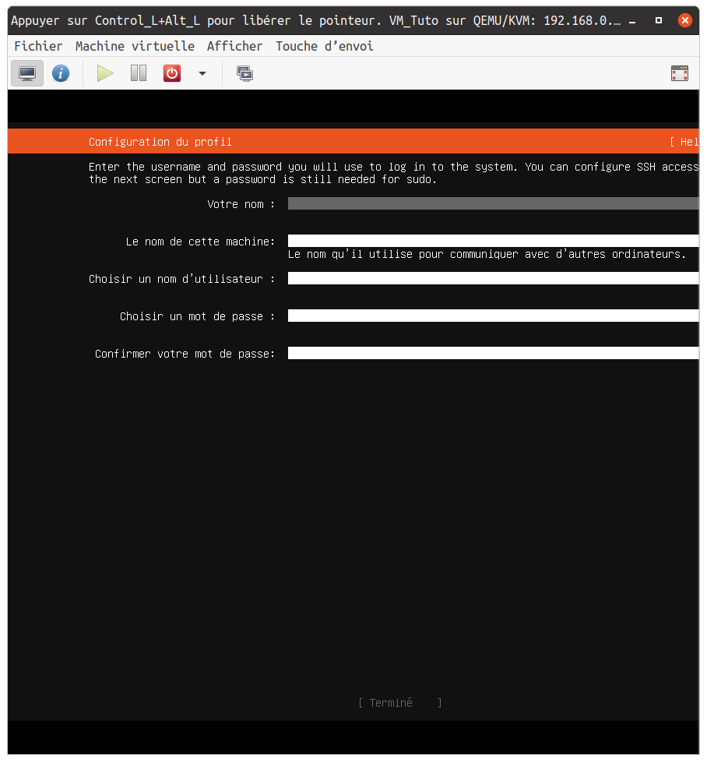The width and height of the screenshot is (707, 762).
Task: Click the 'Choisir un mot de passe' field
Action: pyautogui.click(x=493, y=316)
